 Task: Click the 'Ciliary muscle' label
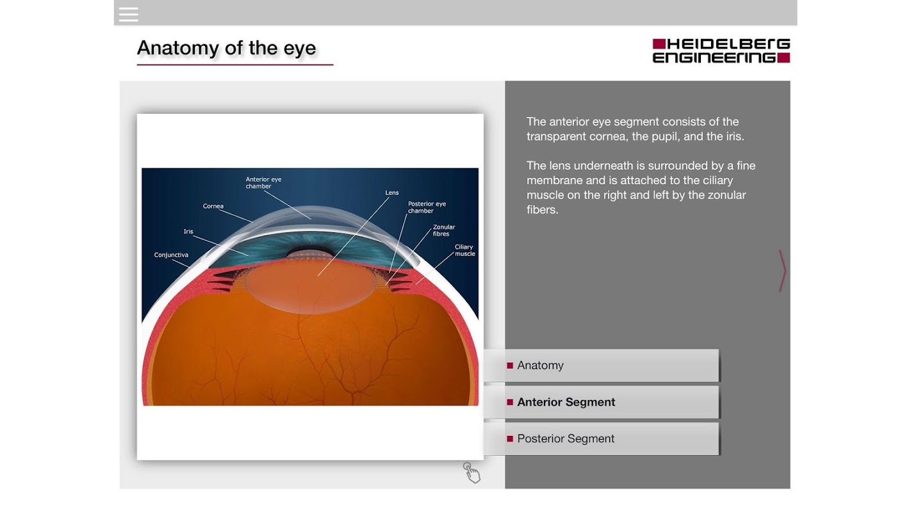[x=465, y=250]
